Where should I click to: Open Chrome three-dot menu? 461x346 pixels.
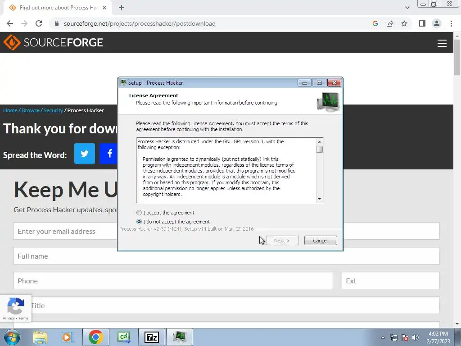(x=451, y=23)
